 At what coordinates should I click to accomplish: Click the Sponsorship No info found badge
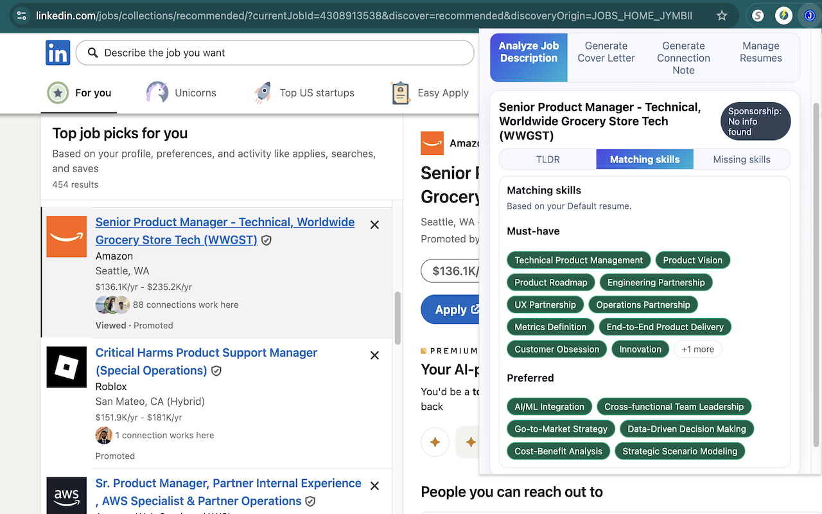coord(755,121)
